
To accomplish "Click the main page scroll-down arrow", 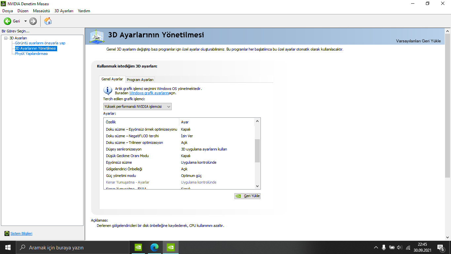I will tap(448, 237).
